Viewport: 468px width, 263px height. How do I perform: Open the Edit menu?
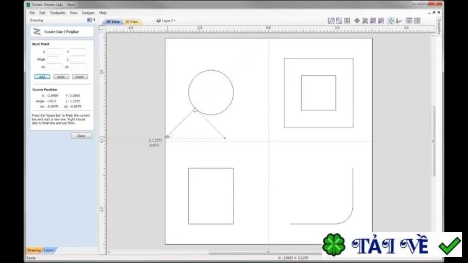(x=42, y=13)
